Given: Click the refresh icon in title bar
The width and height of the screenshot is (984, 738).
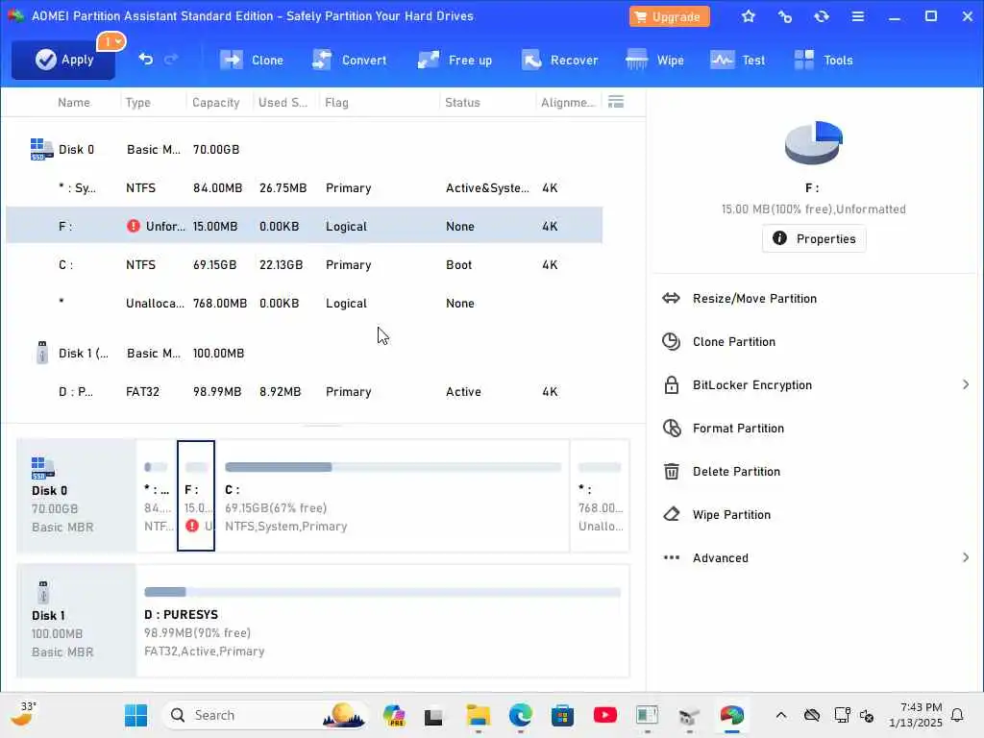Looking at the screenshot, I should pyautogui.click(x=822, y=16).
